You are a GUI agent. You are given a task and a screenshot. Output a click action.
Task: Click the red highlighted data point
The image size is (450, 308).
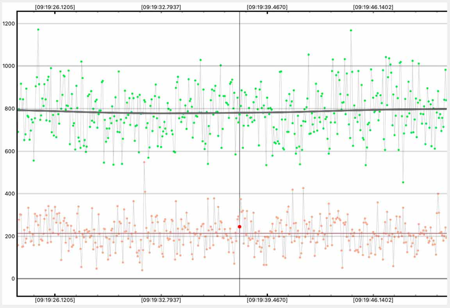tap(239, 227)
